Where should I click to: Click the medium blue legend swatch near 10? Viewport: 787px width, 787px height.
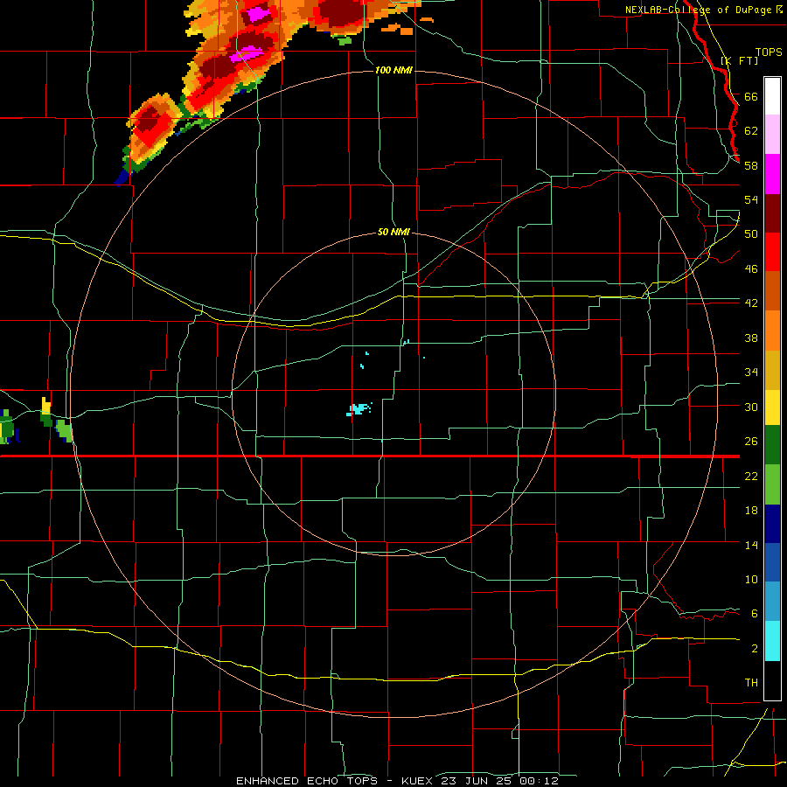tap(772, 562)
